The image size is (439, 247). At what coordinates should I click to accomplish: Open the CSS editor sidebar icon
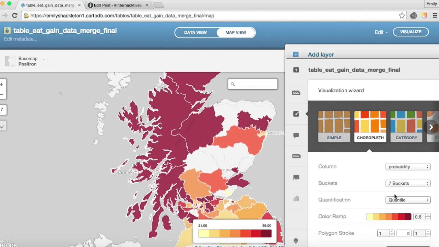[296, 156]
